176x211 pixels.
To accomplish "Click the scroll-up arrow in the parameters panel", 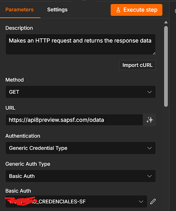I will pos(166,22).
